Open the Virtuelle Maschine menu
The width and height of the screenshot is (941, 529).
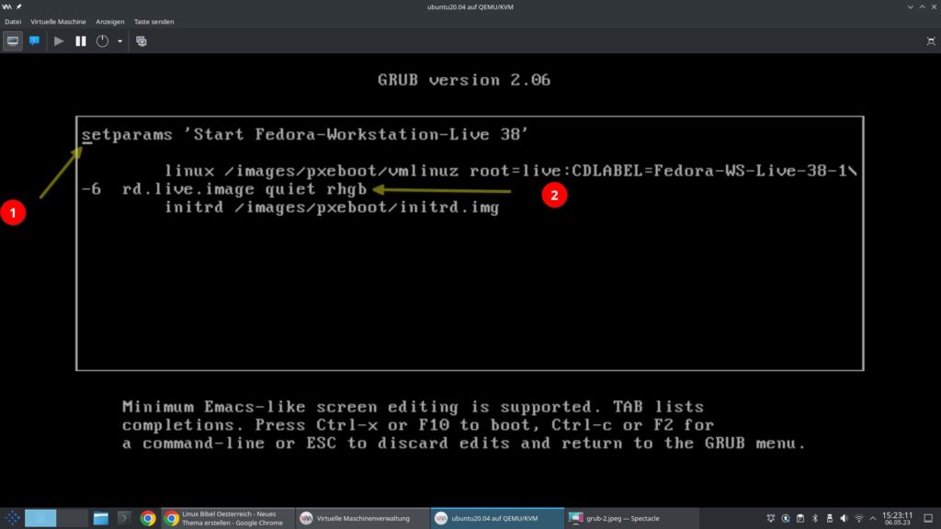pyautogui.click(x=58, y=22)
